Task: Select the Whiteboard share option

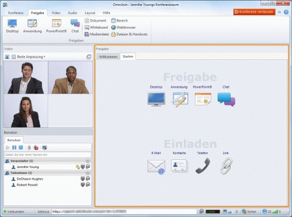Action: pos(96,27)
